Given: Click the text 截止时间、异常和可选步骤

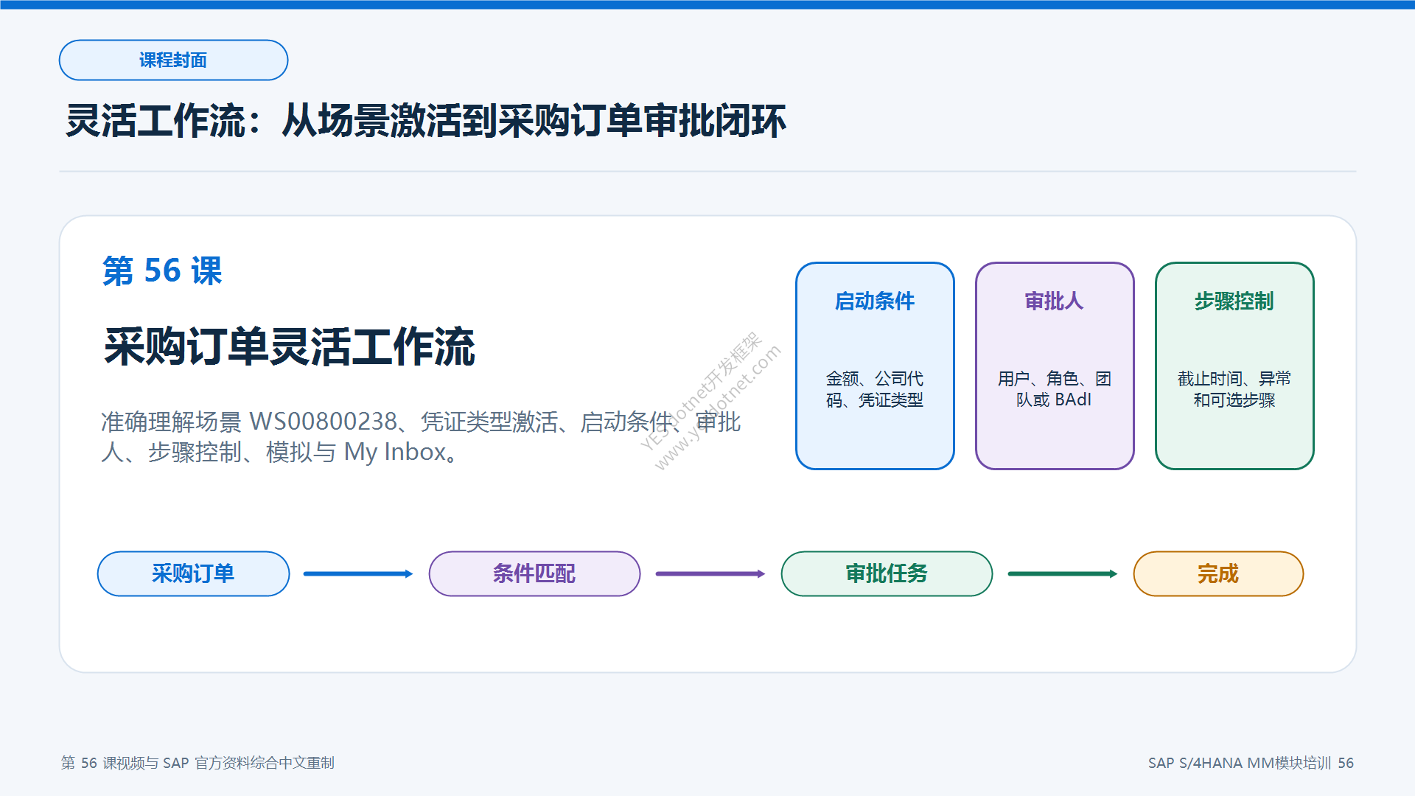Looking at the screenshot, I should tap(1234, 389).
